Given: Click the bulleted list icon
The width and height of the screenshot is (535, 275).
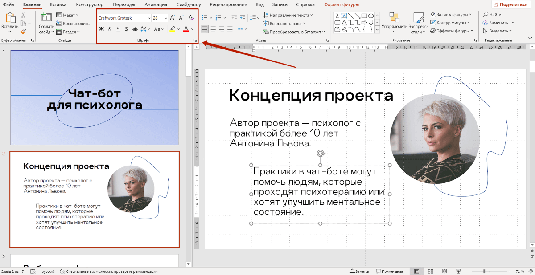Looking at the screenshot, I should (x=205, y=18).
